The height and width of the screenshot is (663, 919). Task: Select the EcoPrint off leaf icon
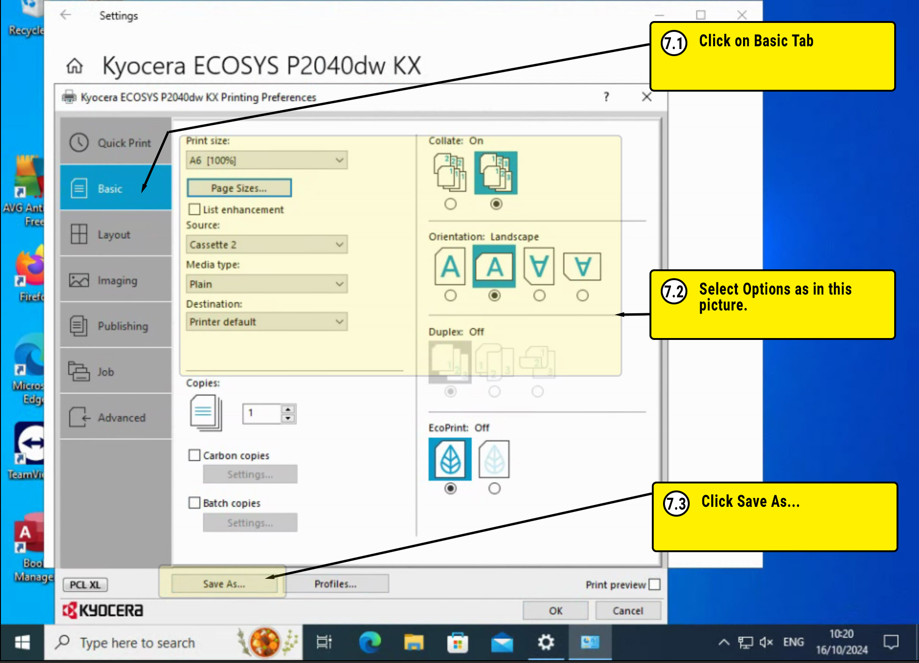click(450, 459)
